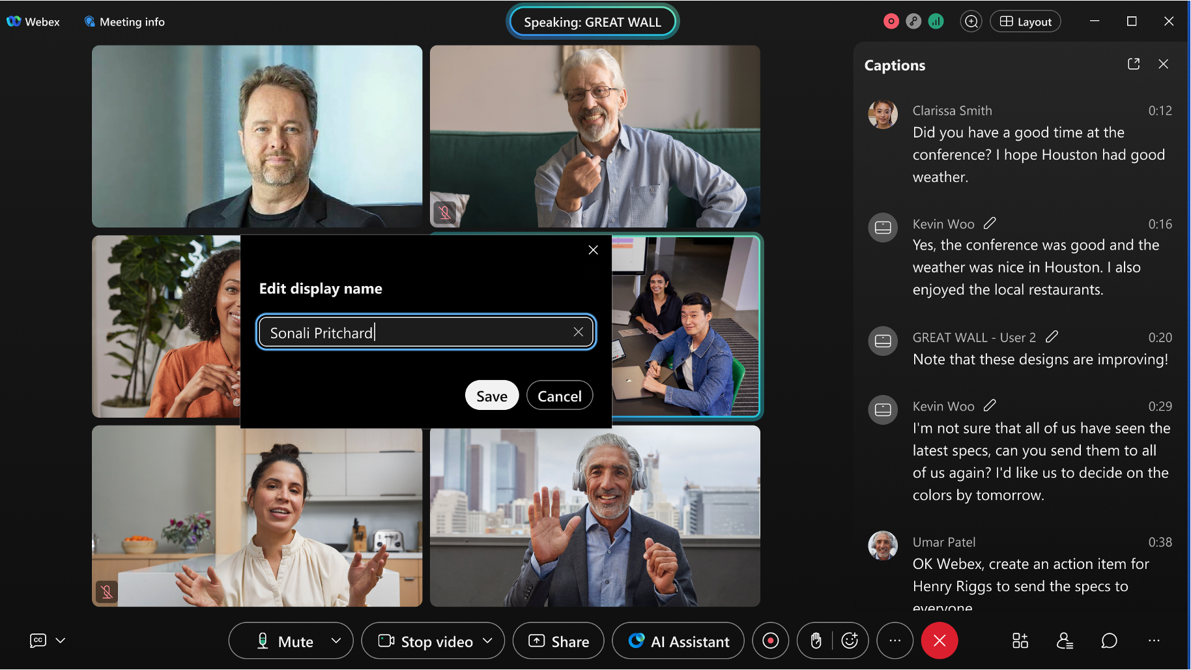This screenshot has height=670, width=1191.
Task: Click the zoom magnifier icon in title bar
Action: 971,22
